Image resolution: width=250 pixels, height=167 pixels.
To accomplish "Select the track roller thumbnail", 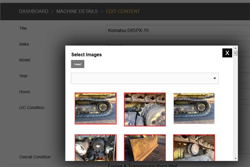I will coord(194,148).
